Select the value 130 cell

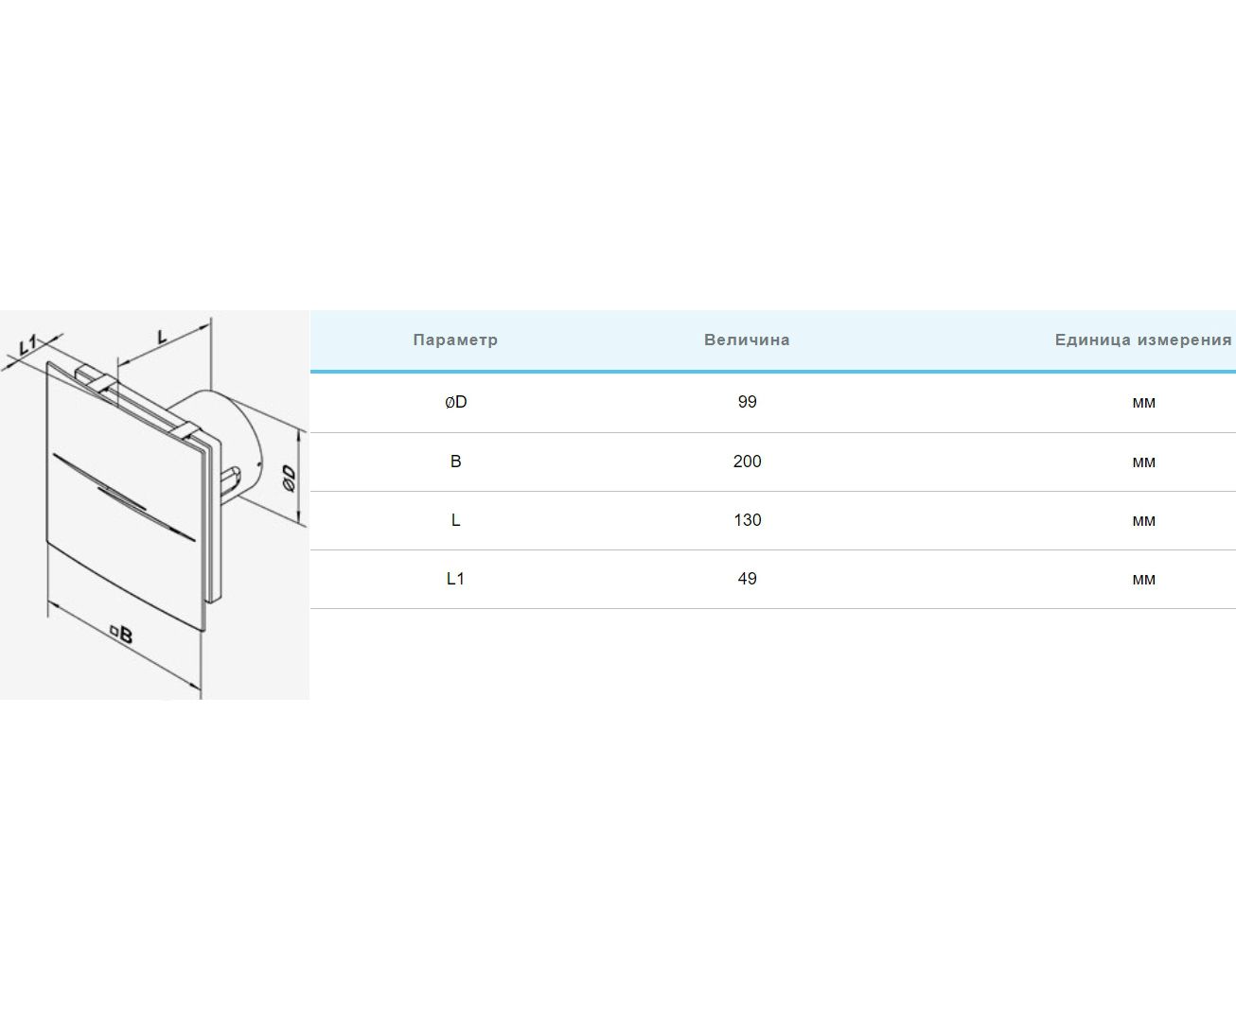(747, 520)
